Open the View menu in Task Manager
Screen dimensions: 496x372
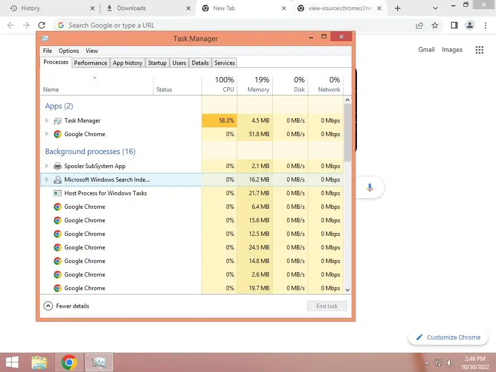click(92, 51)
